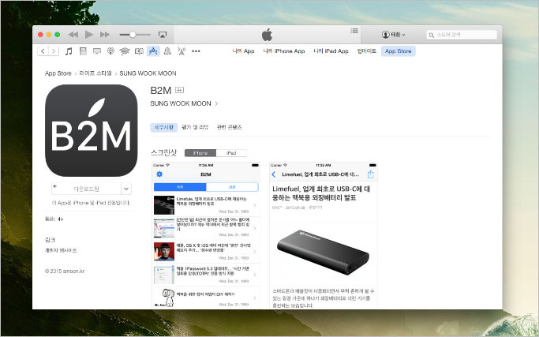The height and width of the screenshot is (337, 539).
Task: Open the download button dropdown arrow
Action: point(126,189)
